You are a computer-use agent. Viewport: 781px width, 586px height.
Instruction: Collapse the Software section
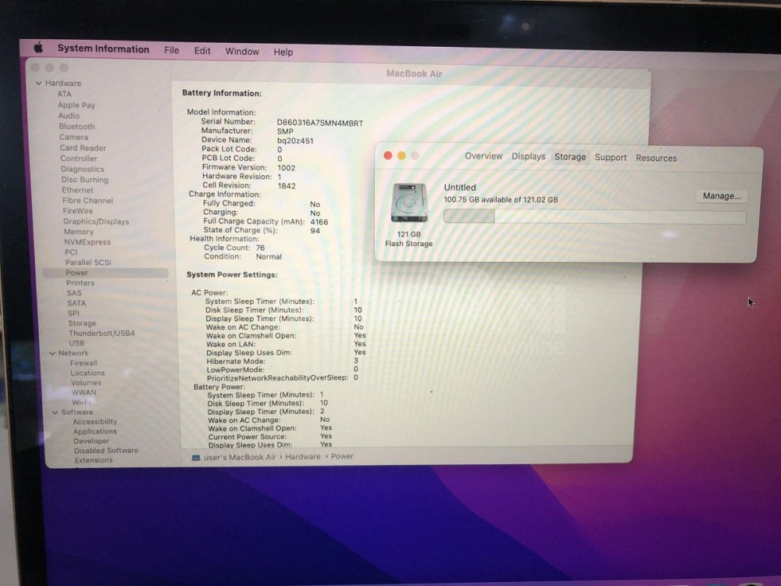click(x=55, y=412)
